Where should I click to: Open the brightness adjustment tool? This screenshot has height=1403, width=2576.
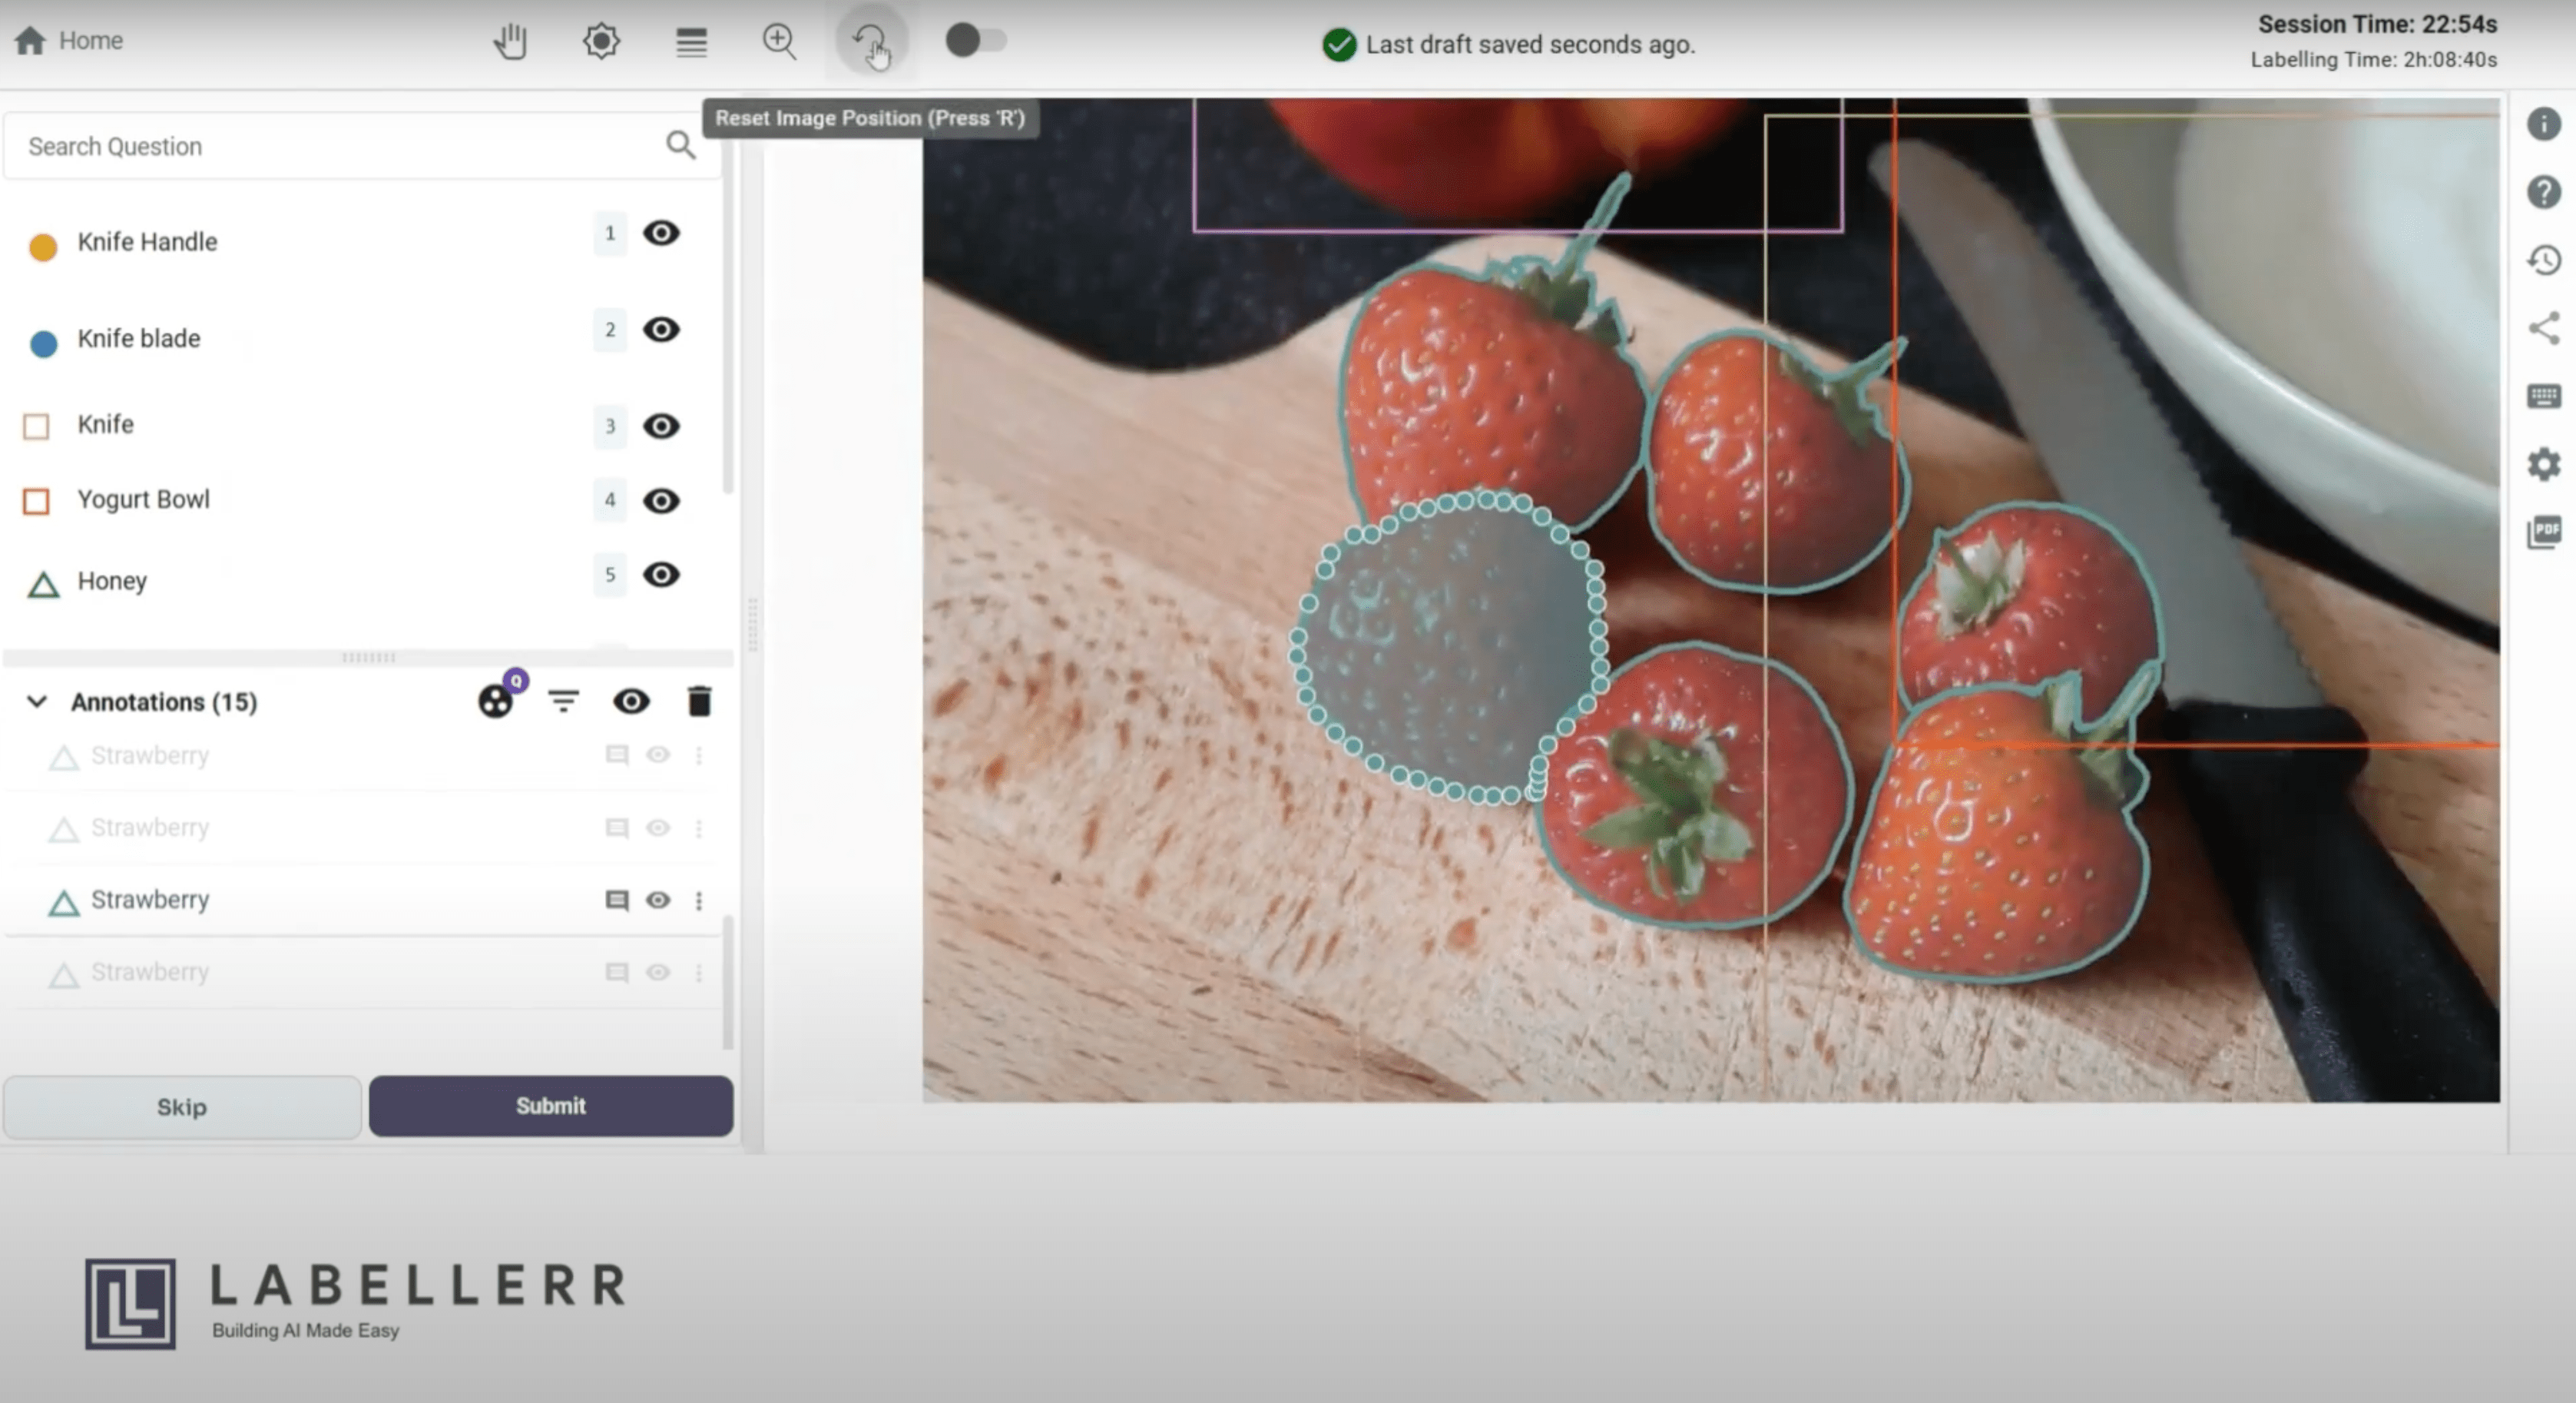coord(601,42)
